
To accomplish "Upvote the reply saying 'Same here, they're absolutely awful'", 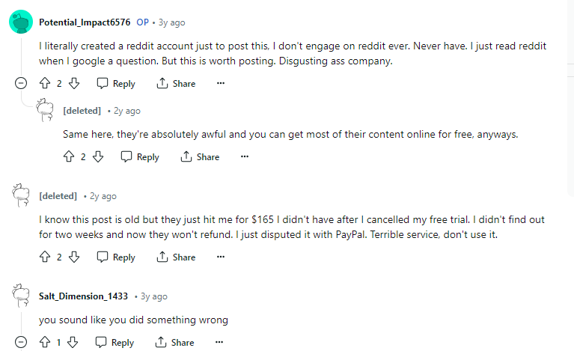I will pyautogui.click(x=69, y=156).
